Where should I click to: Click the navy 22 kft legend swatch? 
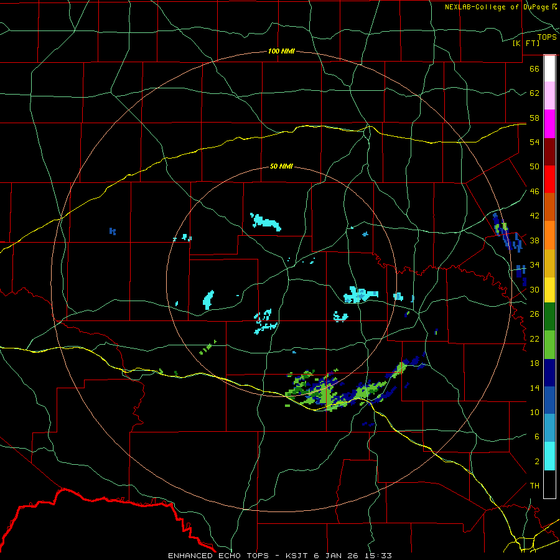pyautogui.click(x=549, y=373)
